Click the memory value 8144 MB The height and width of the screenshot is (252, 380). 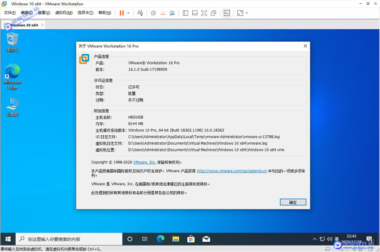click(136, 124)
